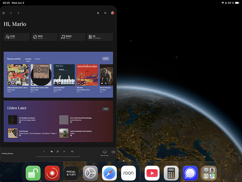Open Gold Soundz thumbnail

pos(13,133)
